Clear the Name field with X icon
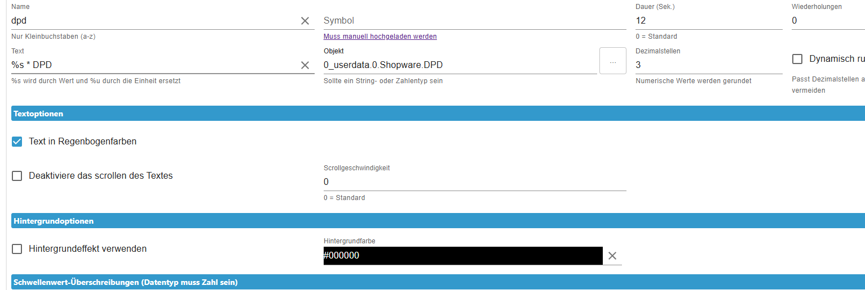 [305, 21]
